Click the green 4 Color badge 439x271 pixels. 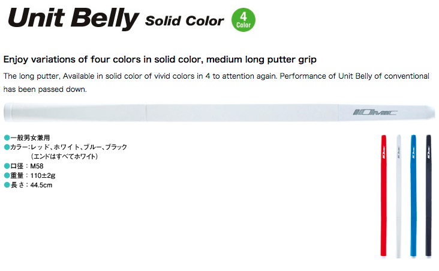(243, 20)
